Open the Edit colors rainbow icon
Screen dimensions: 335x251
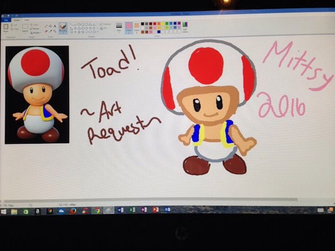pyautogui.click(x=185, y=25)
